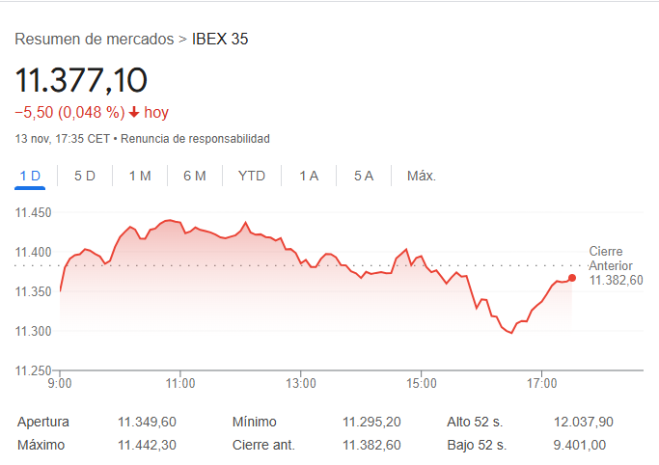Click the Bajo 52 s. value 9.401,00

pyautogui.click(x=580, y=445)
